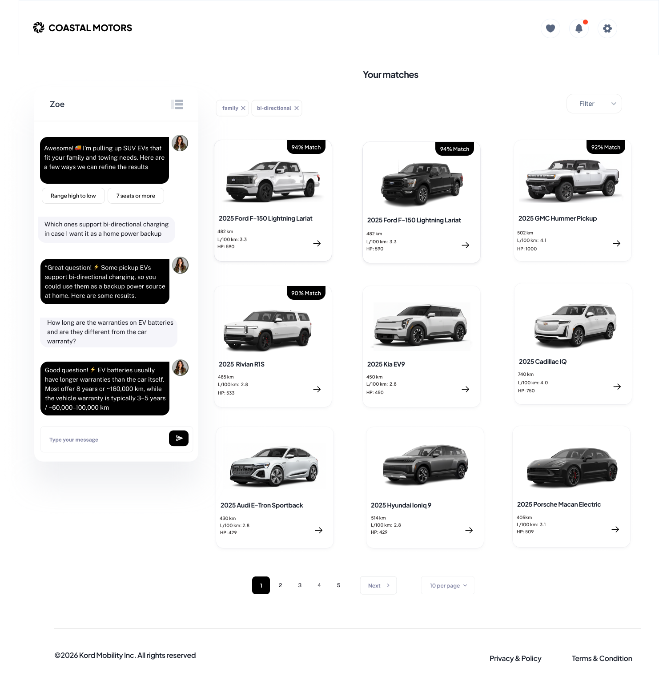
Task: Send message with paper plane button
Action: point(179,438)
